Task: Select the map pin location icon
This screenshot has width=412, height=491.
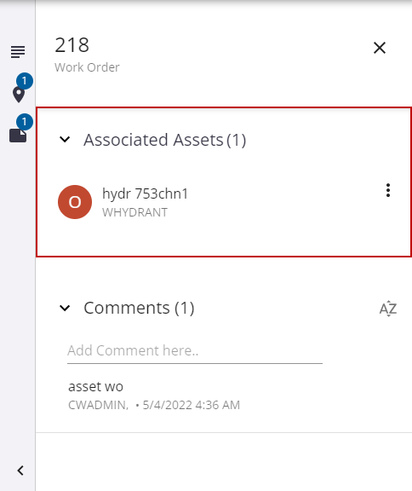Action: (19, 95)
